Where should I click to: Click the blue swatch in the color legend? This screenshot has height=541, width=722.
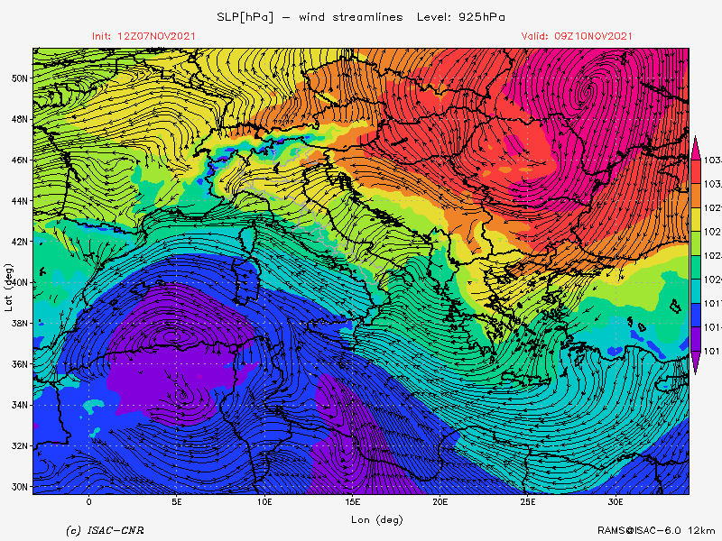tap(696, 315)
